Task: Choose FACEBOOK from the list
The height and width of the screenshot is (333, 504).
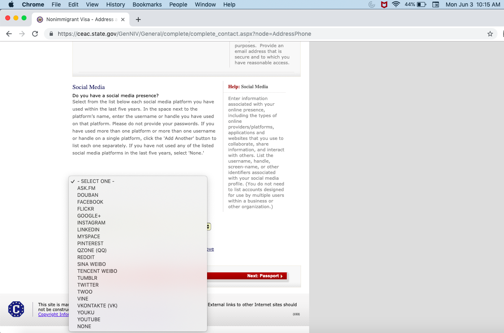Action: 138,202
